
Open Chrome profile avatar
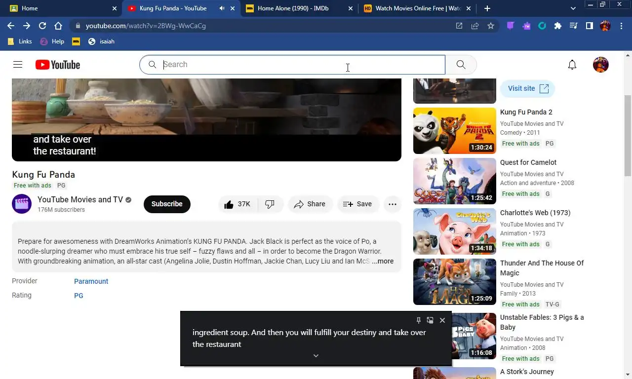(x=605, y=26)
